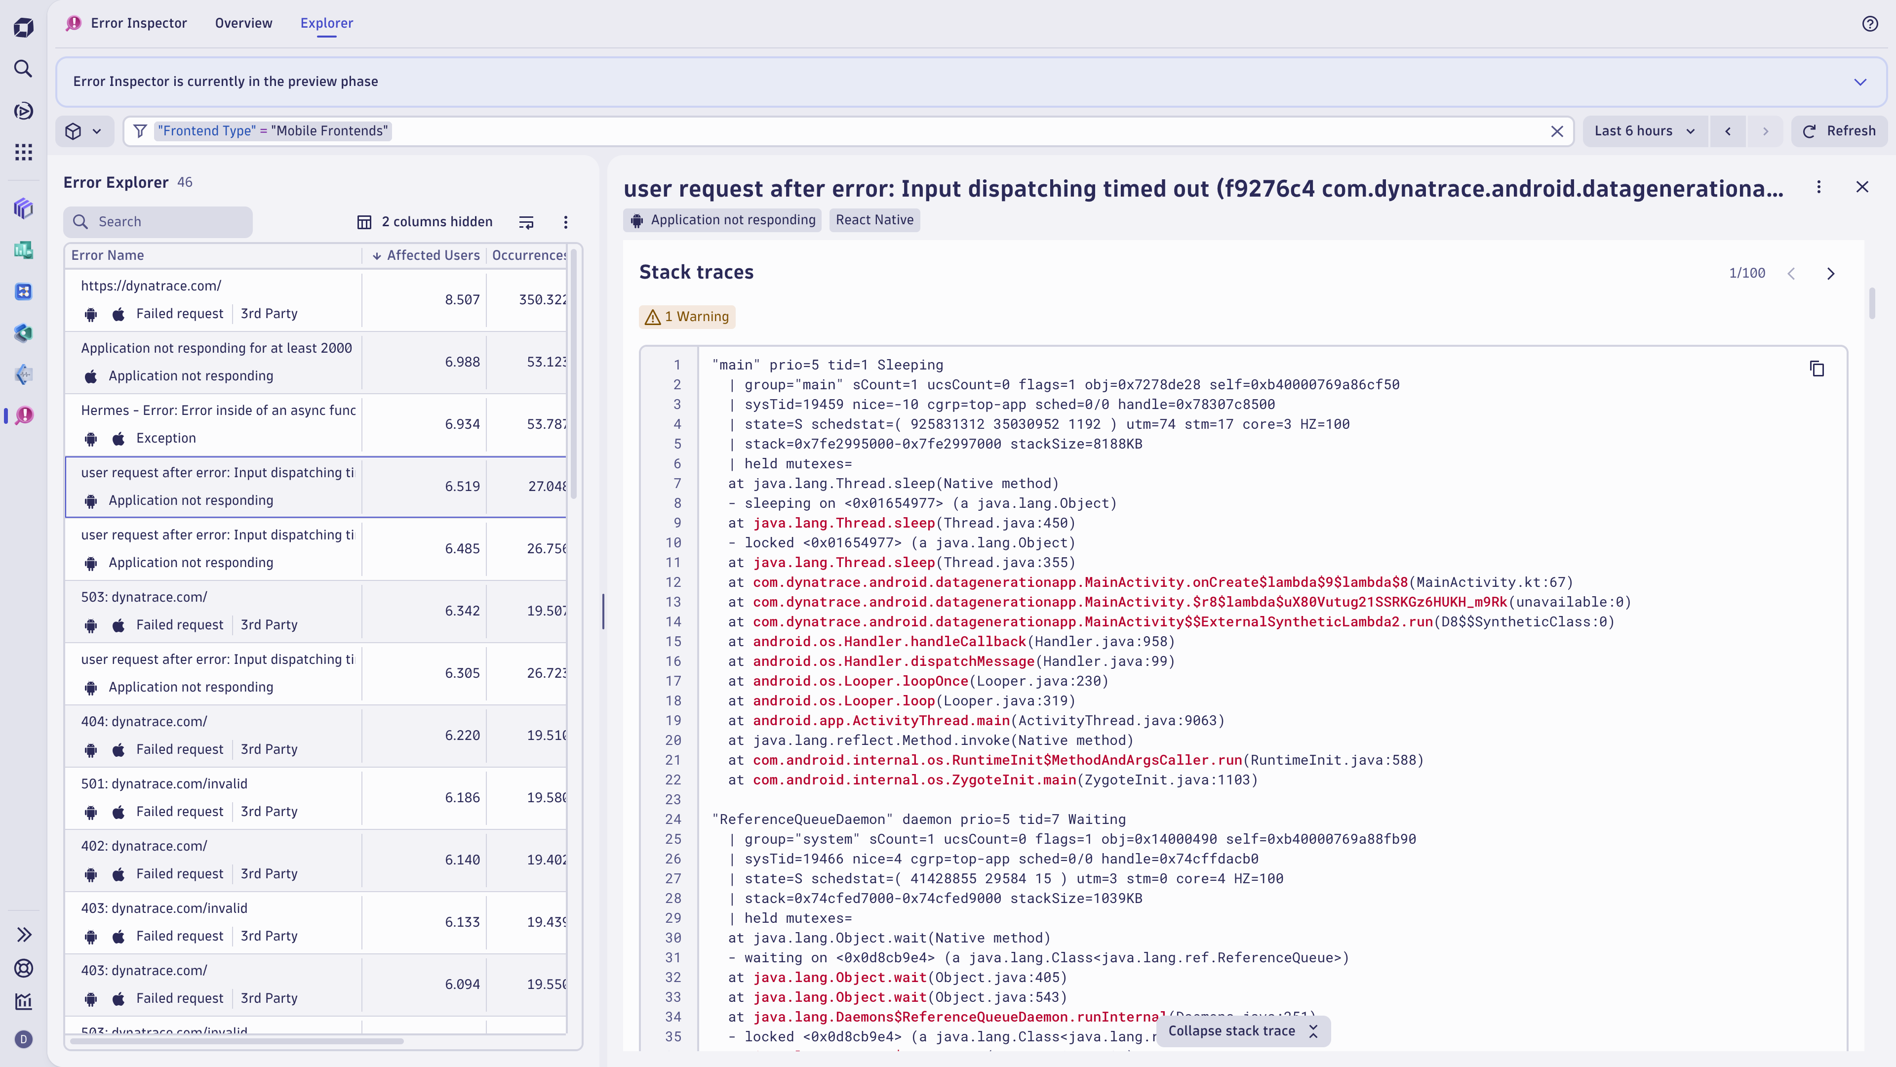
Task: Click the copy stack trace icon
Action: point(1818,368)
